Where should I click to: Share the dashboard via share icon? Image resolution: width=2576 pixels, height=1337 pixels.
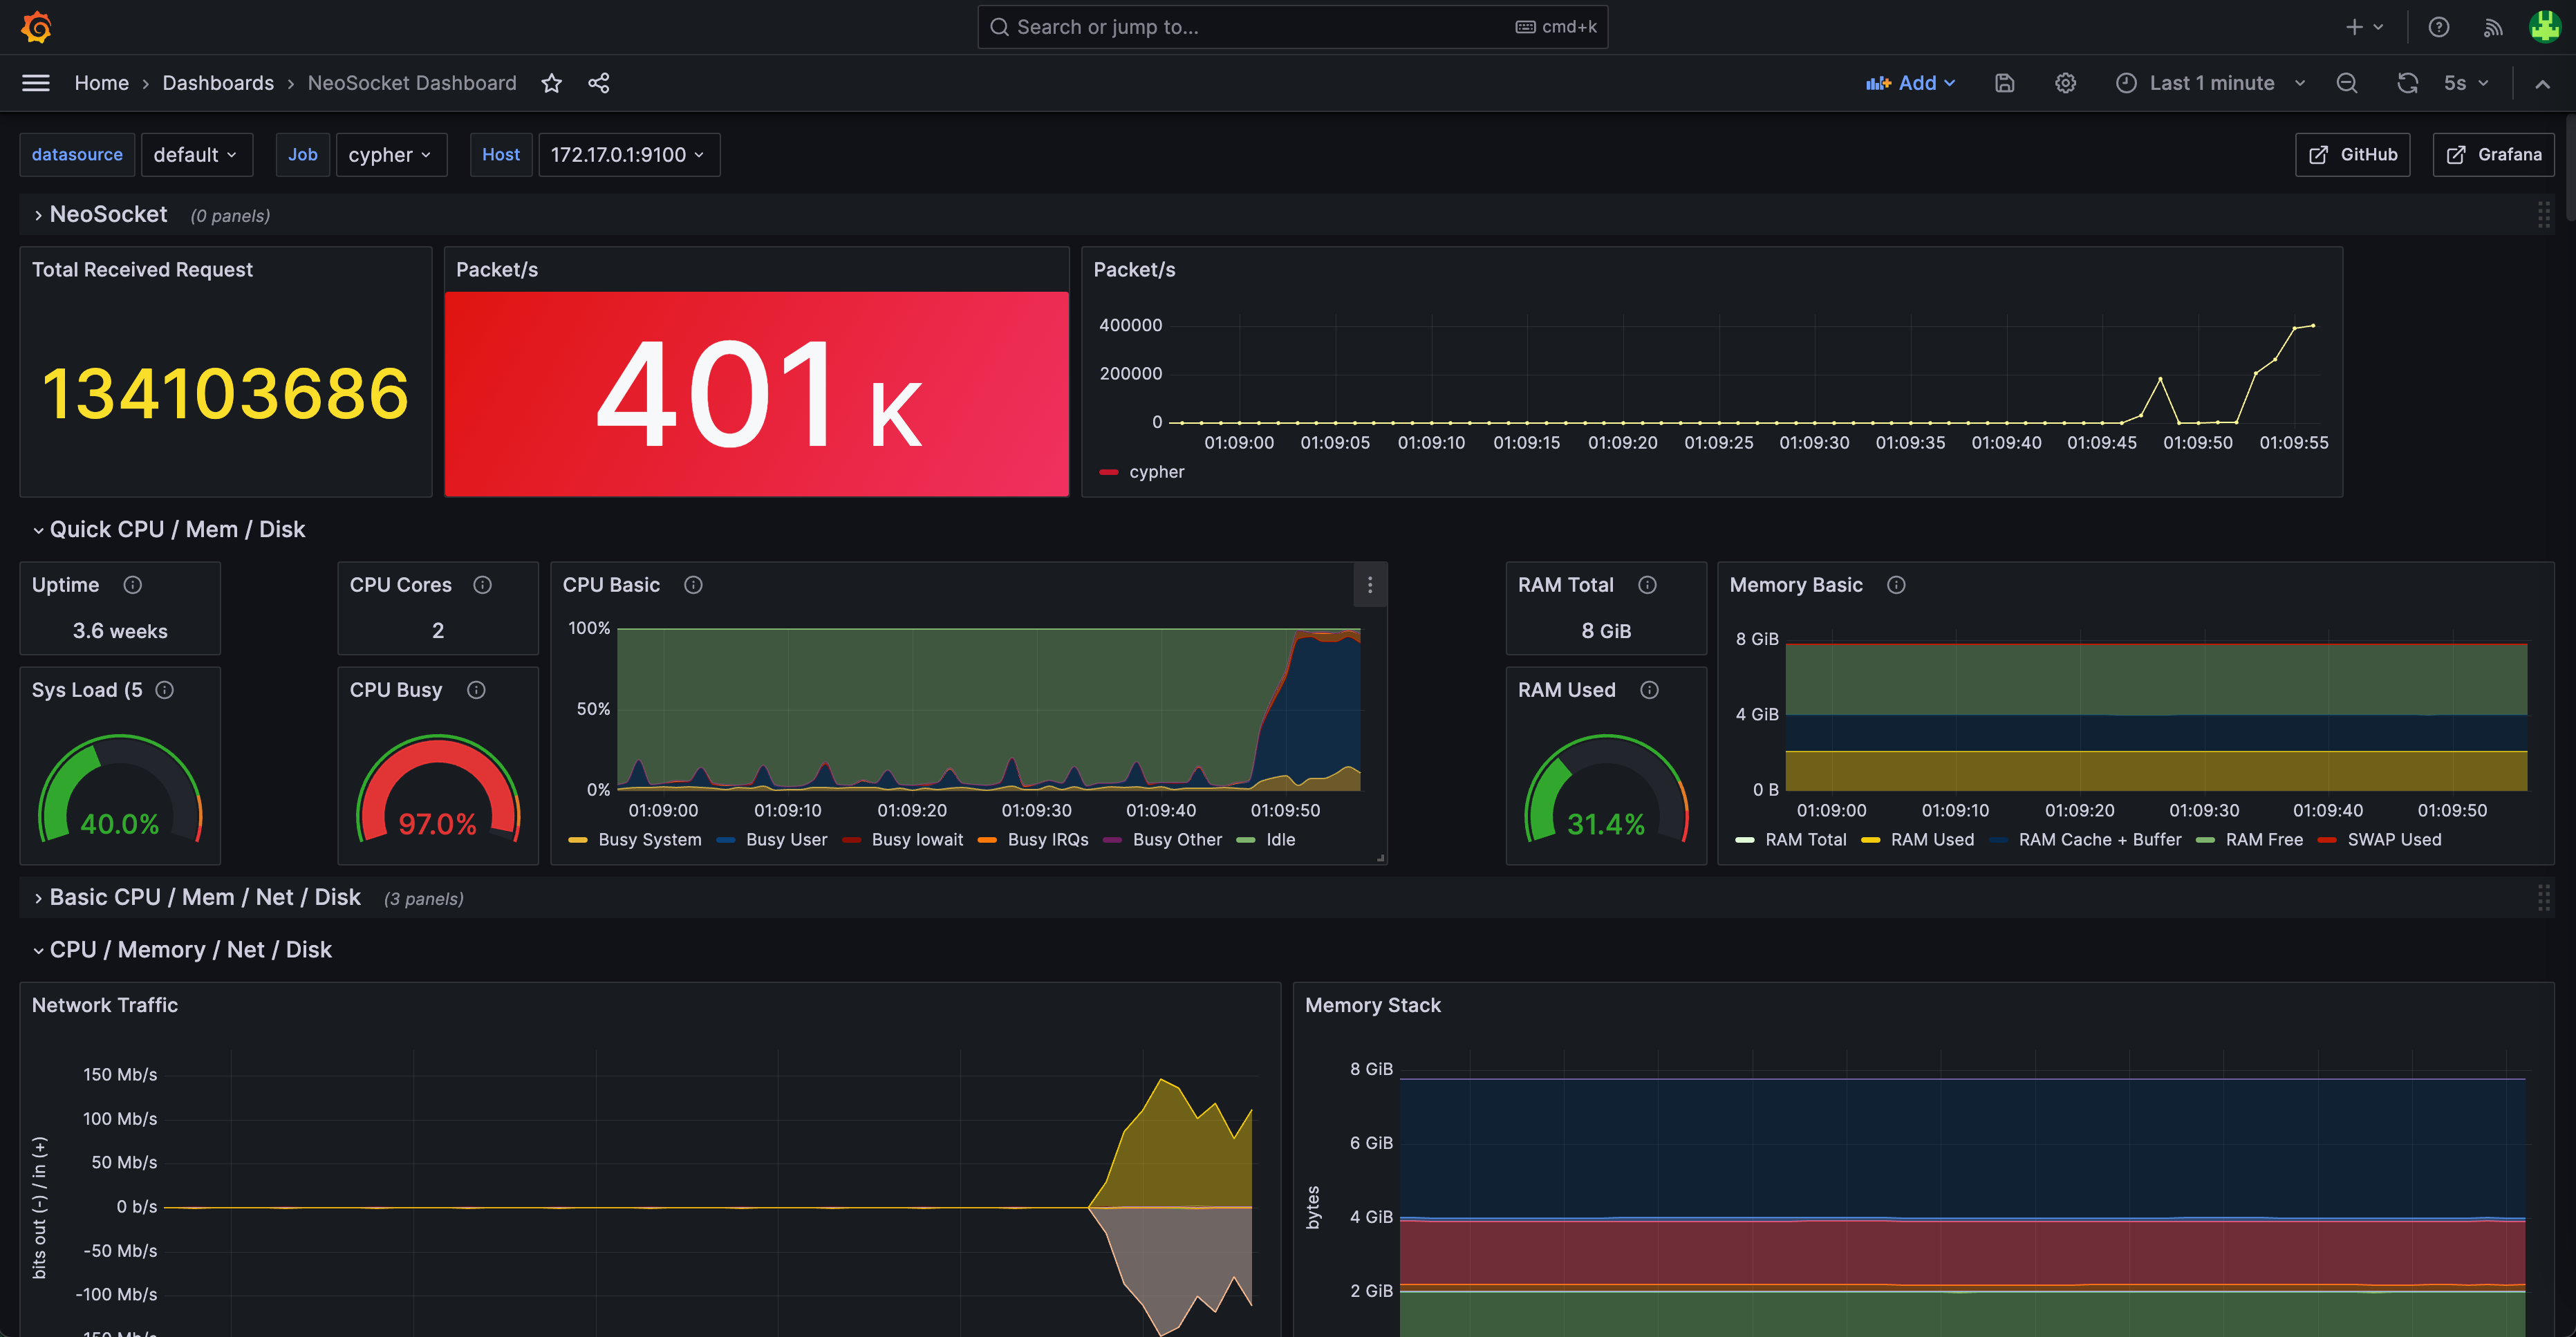tap(599, 83)
